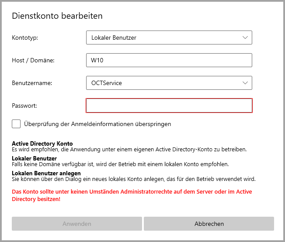Cancel the dialog with Abbrechen

[x=209, y=224]
